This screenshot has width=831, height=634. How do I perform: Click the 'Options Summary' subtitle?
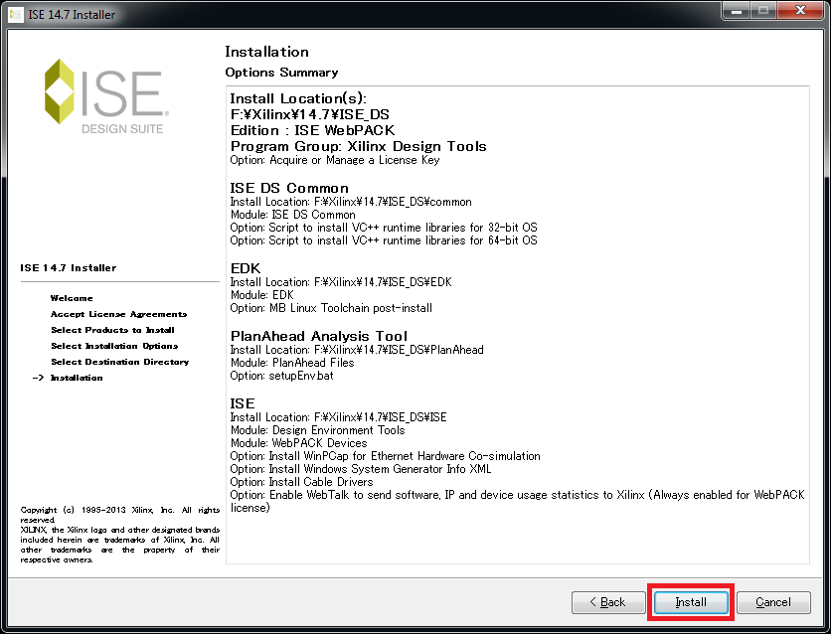click(281, 73)
